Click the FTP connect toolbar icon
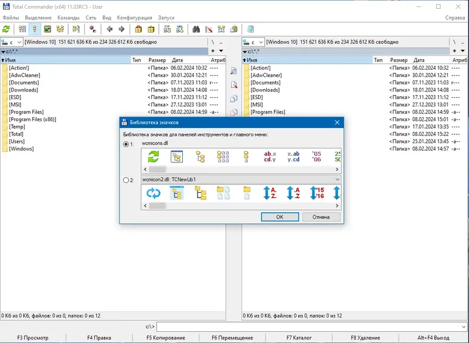This screenshot has width=469, height=343. point(167,29)
